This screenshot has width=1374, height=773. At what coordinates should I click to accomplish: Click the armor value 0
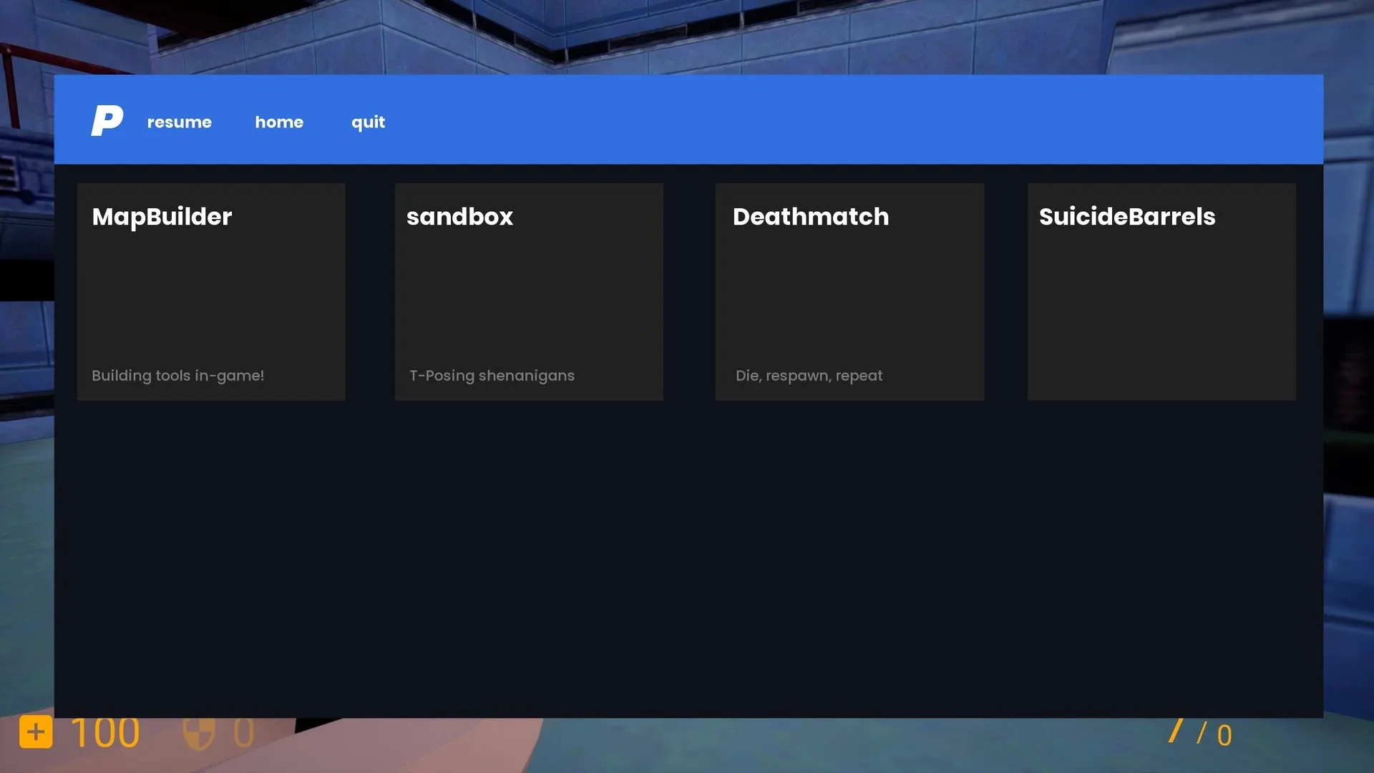coord(243,733)
